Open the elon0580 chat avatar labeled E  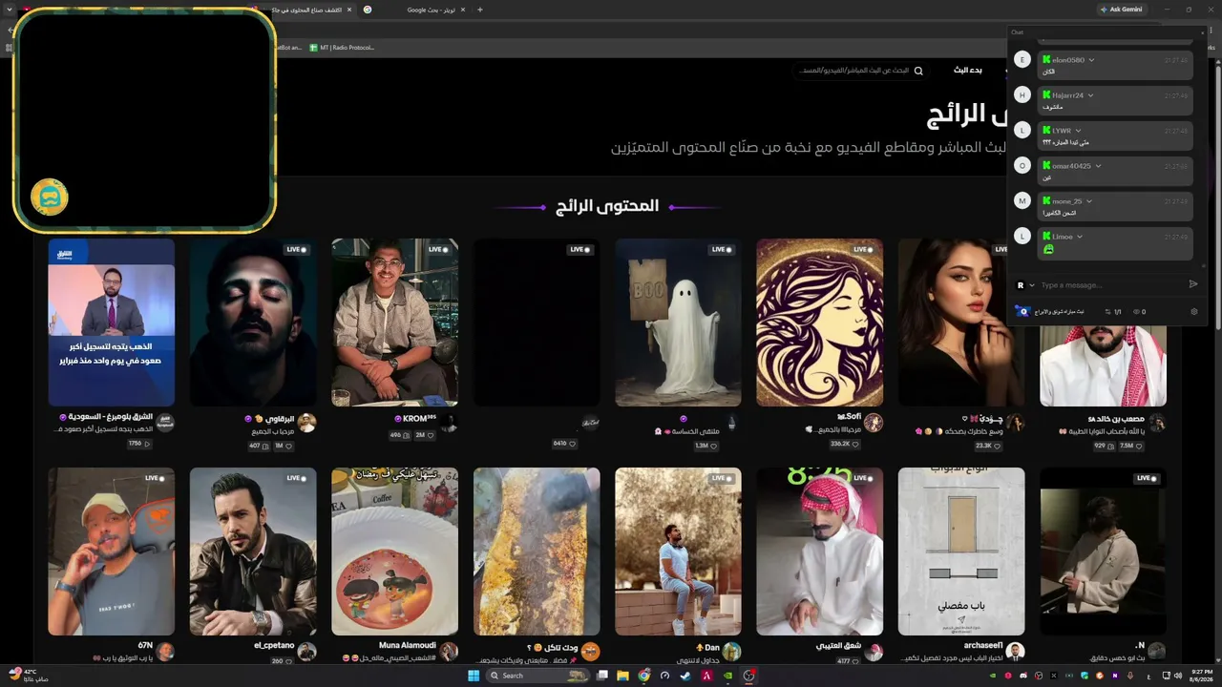coord(1022,60)
